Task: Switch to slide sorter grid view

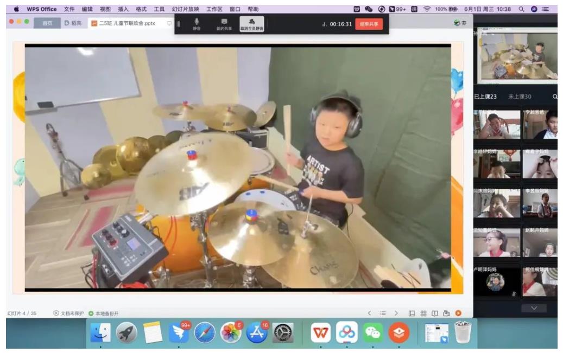Action: [x=423, y=313]
